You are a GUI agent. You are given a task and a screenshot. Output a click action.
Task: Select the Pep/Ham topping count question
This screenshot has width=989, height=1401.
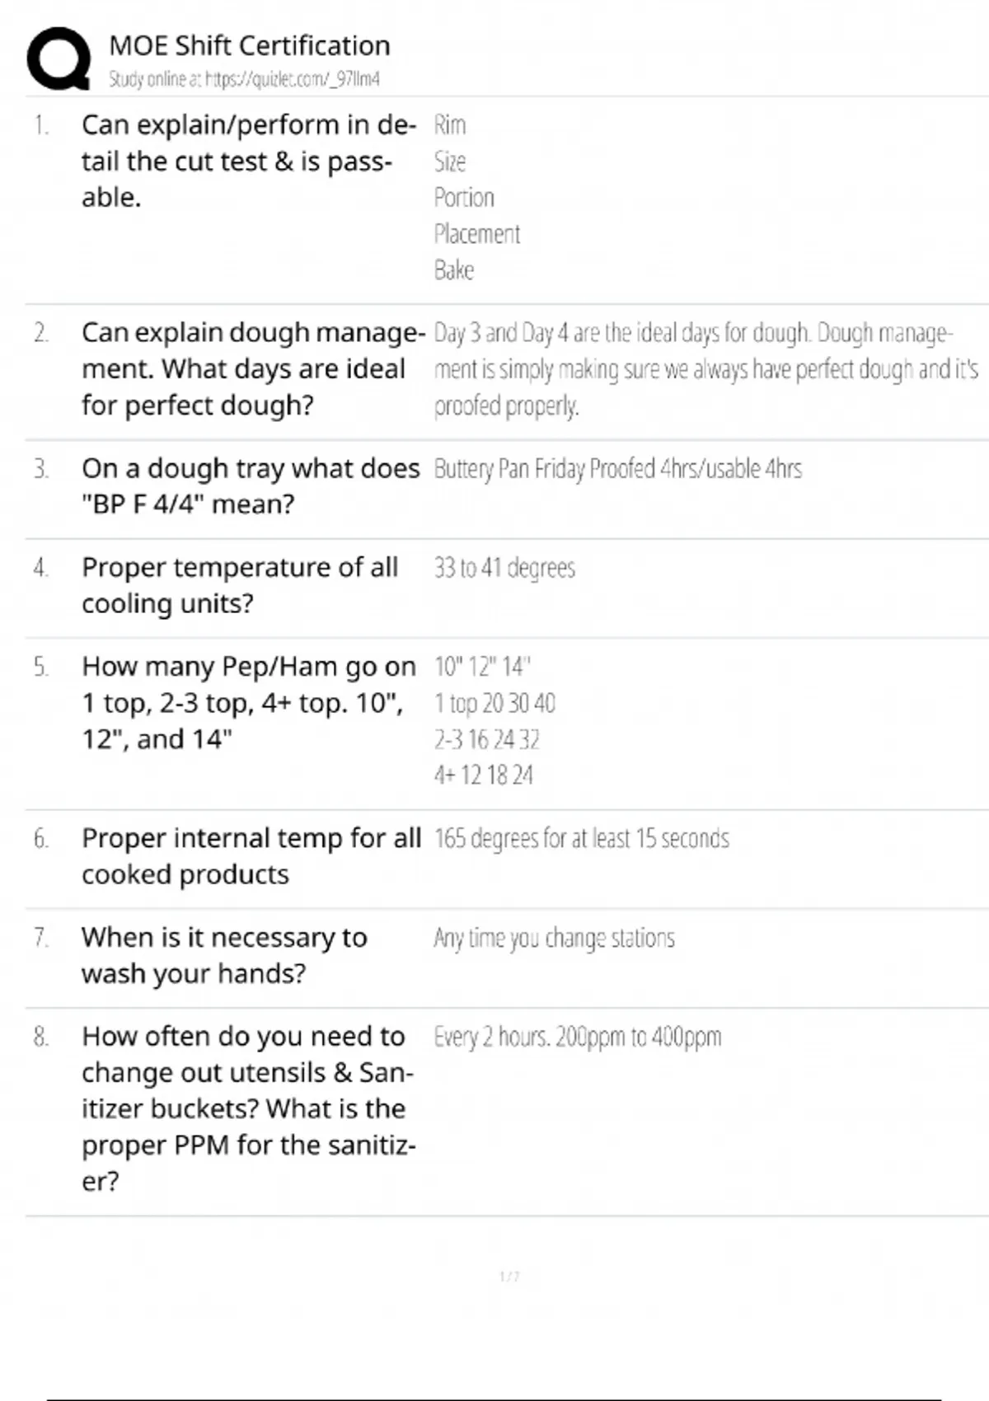coord(248,702)
